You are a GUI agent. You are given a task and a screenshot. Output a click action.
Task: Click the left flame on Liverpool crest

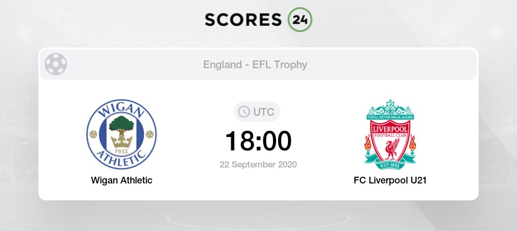(368, 144)
